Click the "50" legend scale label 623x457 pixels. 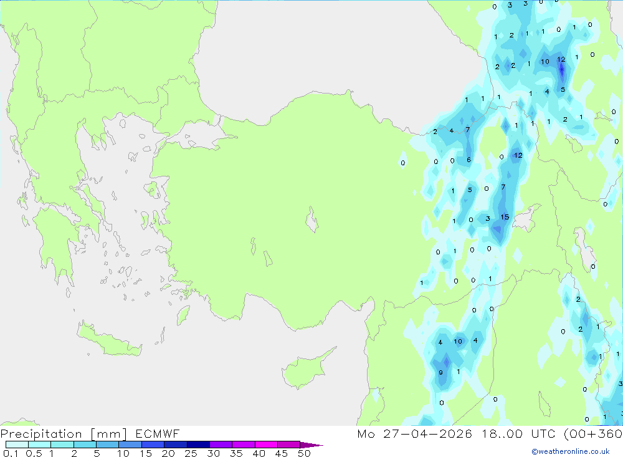(304, 453)
